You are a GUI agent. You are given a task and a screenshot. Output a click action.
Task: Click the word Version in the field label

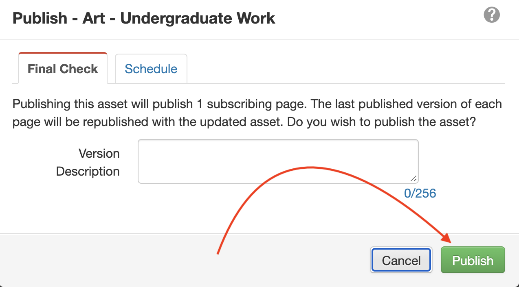click(99, 153)
